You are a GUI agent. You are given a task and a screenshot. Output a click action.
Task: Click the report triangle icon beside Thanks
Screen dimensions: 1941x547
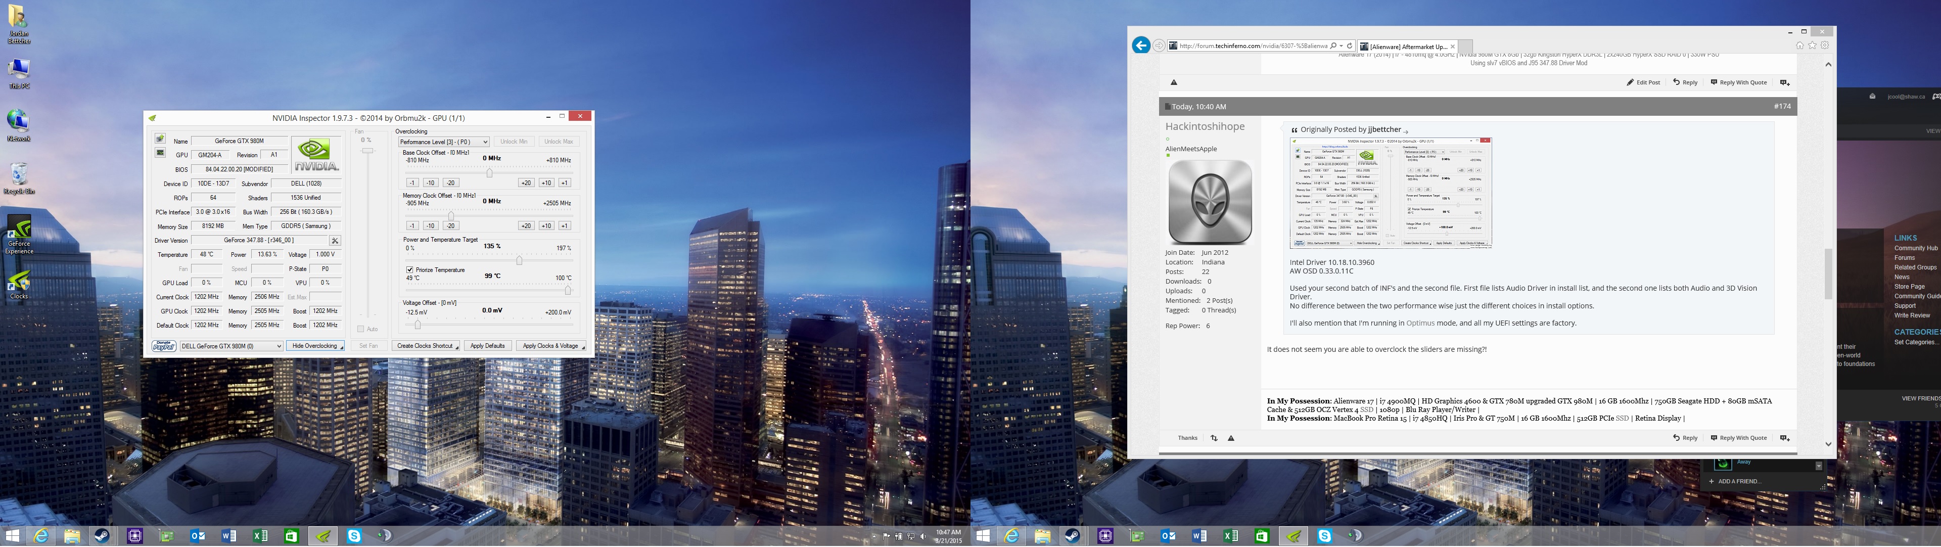[1231, 438]
